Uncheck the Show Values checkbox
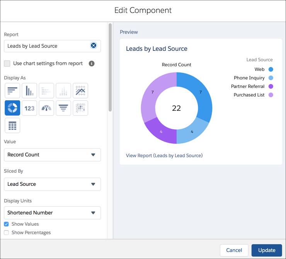This screenshot has height=259, width=286. pyautogui.click(x=6, y=224)
